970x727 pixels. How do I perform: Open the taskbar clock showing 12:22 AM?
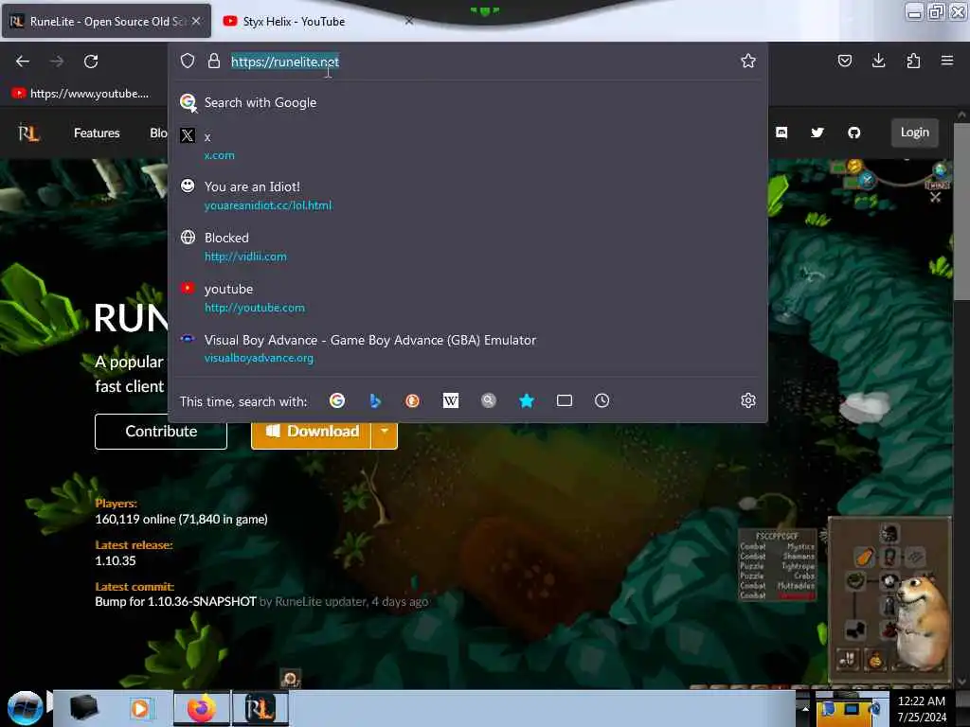pos(922,708)
